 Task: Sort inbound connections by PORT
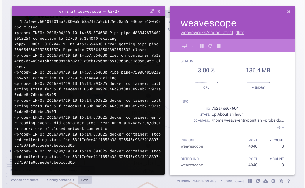click(253, 140)
